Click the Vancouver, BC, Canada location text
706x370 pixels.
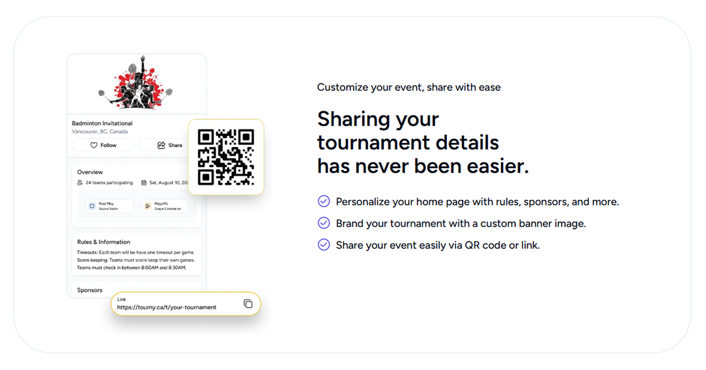coord(101,132)
